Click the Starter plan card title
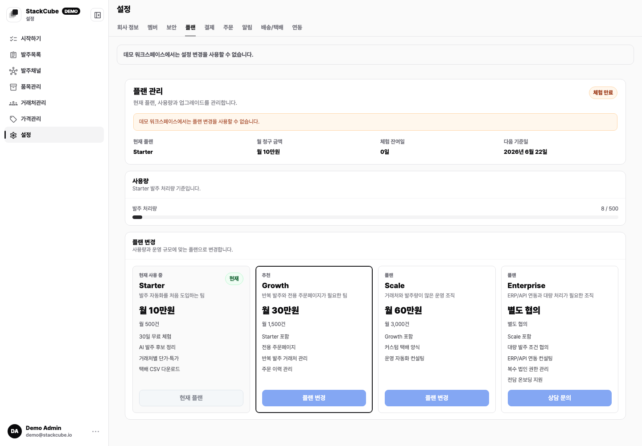Viewport: 642px width, 446px height. click(x=152, y=286)
